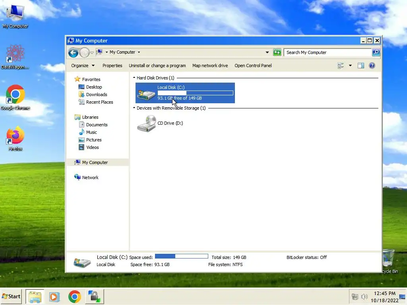Screen dimensions: 407x305
Task: Select My Computer in the navigation pane
Action: (95, 162)
